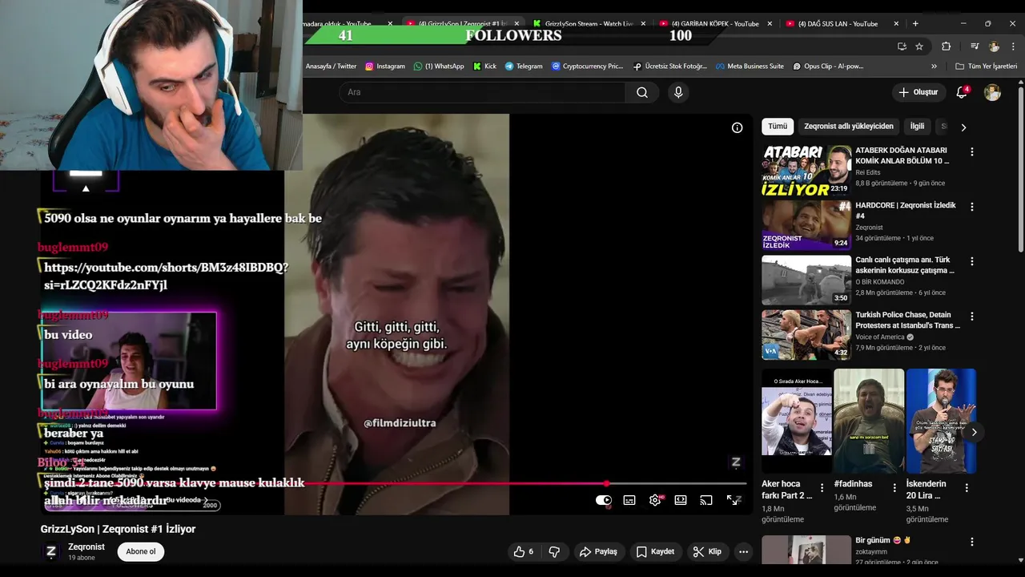
Task: Toggle subtitles in the video player
Action: (629, 500)
